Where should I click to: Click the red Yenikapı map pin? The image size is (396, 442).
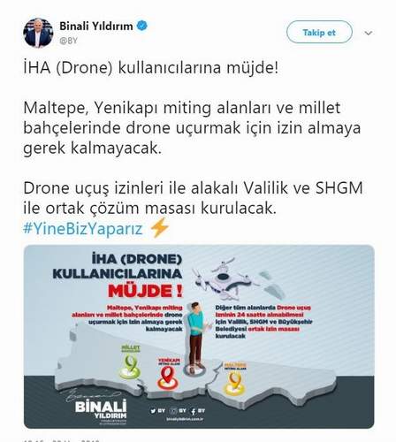tap(168, 375)
